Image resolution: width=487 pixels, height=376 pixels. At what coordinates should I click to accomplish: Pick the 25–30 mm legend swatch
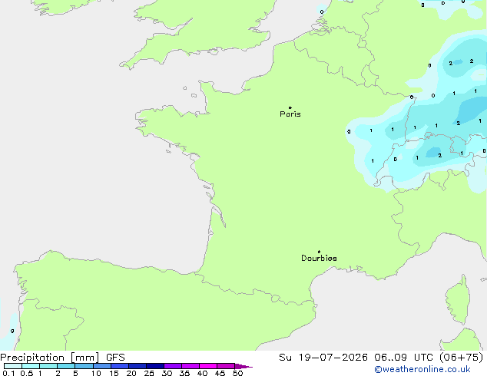155,366
